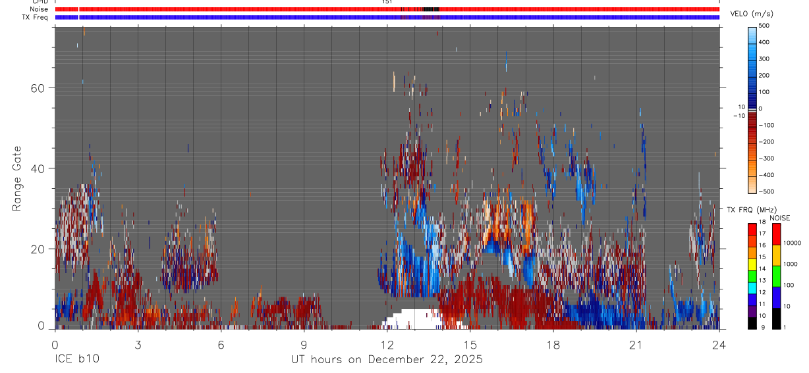The height and width of the screenshot is (373, 809).
Task: Select the 18 tick on TX FRQ scale
Action: coord(762,223)
